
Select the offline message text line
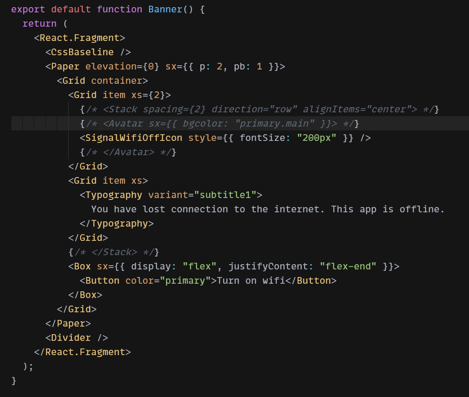[x=267, y=209]
